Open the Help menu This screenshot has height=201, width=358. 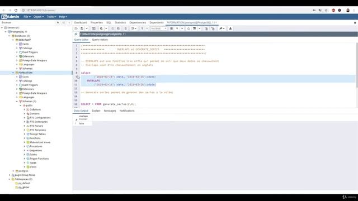(x=63, y=17)
